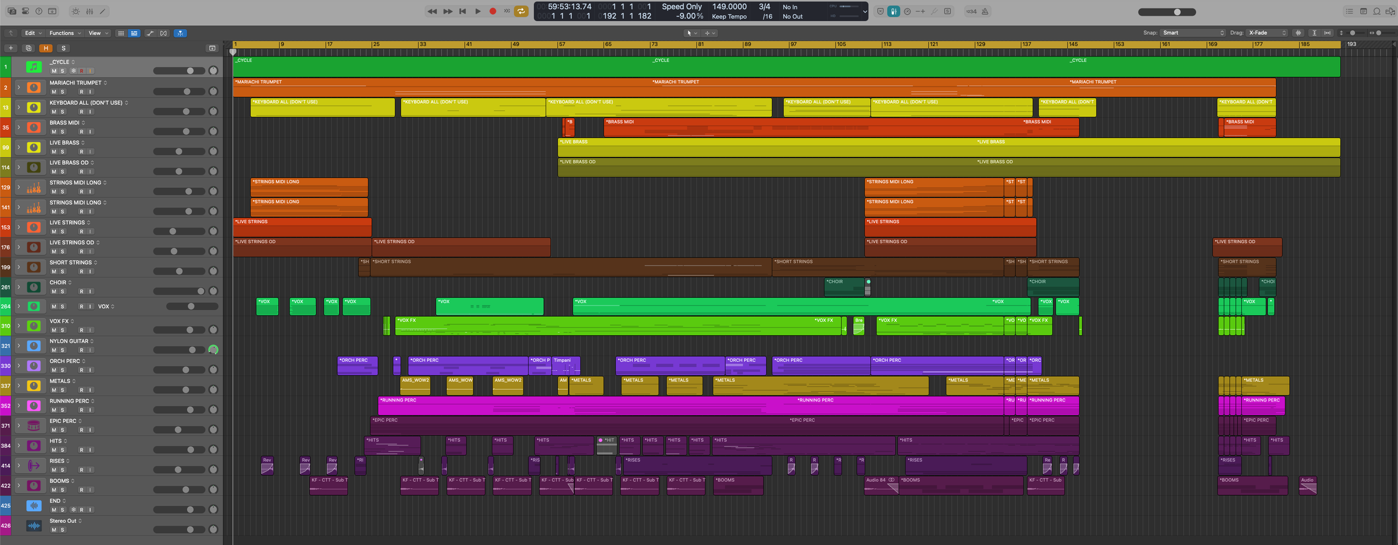Screen dimensions: 1398x545
Task: Mute the LIVE BRASS track
Action: 54,152
